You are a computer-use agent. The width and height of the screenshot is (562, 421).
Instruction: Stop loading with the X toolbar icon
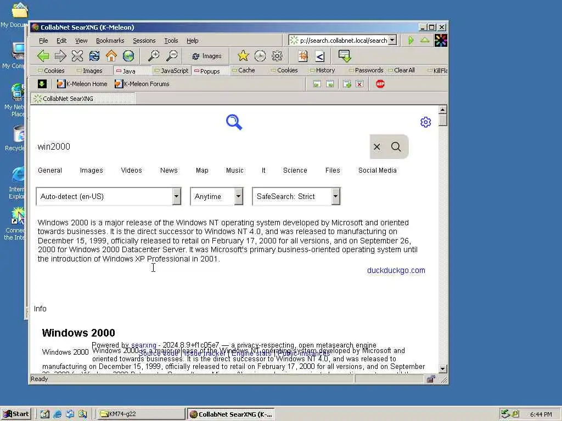point(77,56)
